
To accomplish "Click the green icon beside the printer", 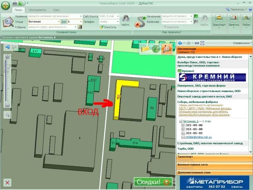I will (20, 3).
